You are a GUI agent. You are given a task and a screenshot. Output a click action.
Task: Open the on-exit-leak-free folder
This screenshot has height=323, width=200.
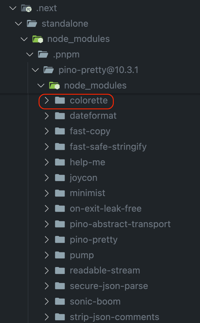tap(106, 209)
